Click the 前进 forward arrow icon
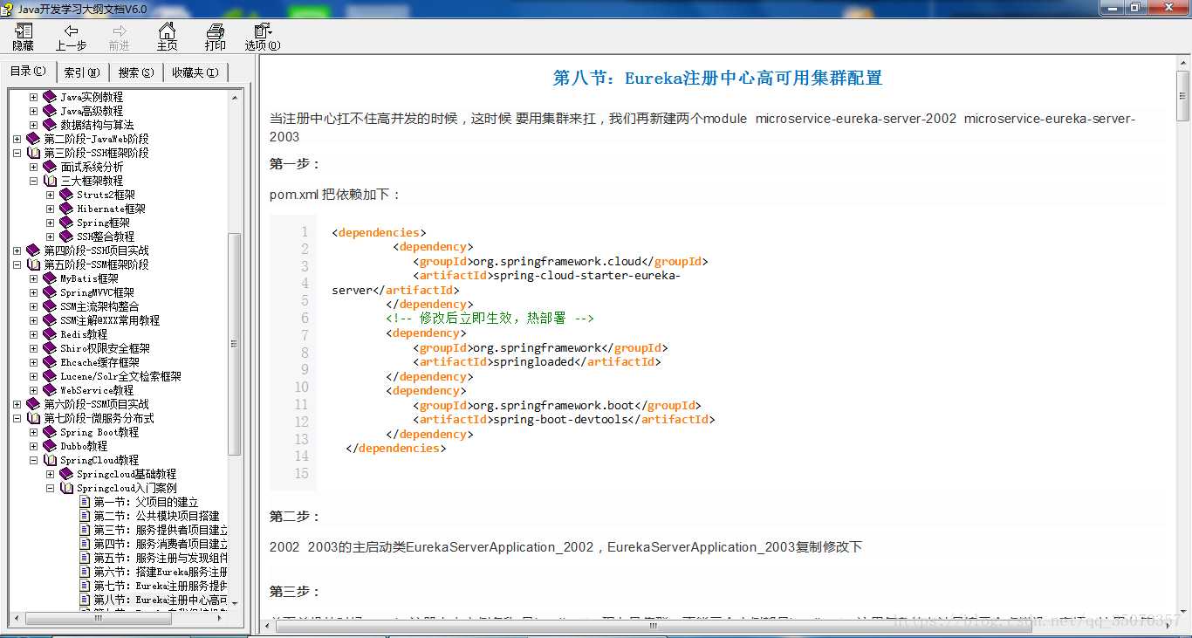 point(120,31)
